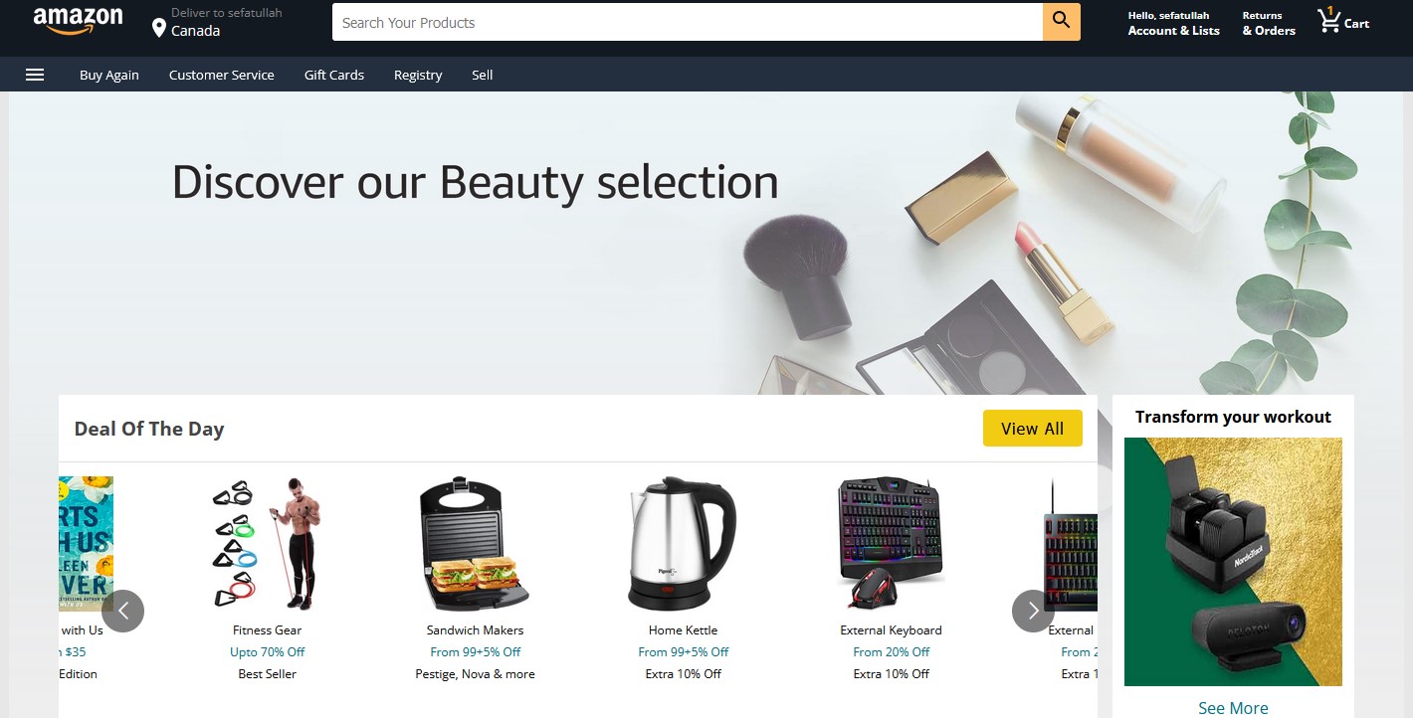
Task: Open the Home Kettle product image
Action: click(683, 543)
